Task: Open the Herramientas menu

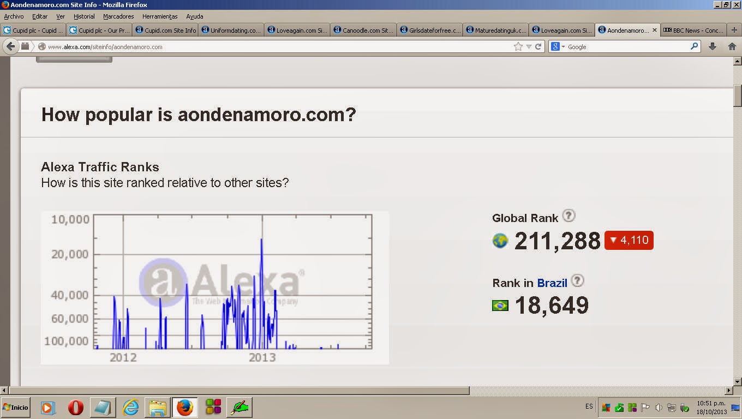Action: click(160, 16)
